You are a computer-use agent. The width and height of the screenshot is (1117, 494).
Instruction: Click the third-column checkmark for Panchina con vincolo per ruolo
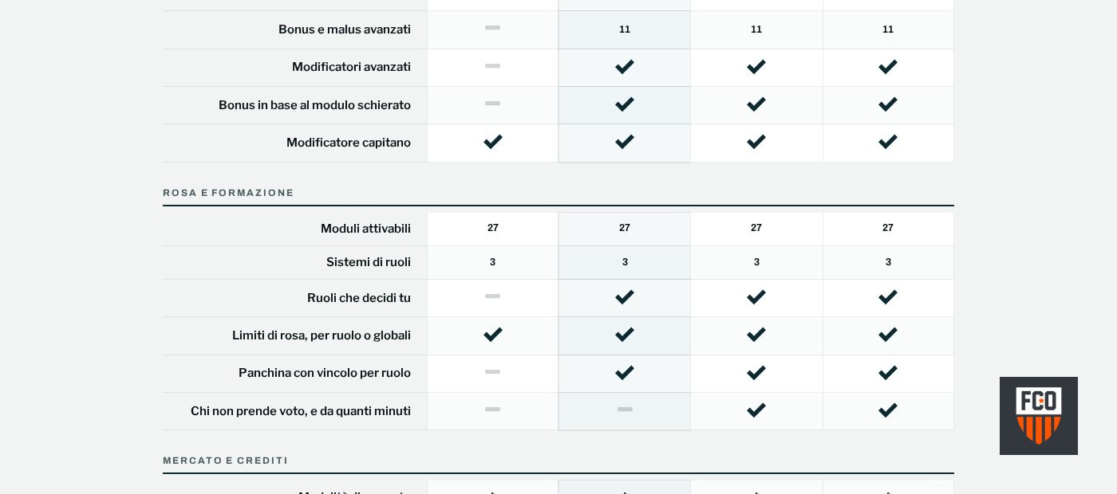[756, 373]
